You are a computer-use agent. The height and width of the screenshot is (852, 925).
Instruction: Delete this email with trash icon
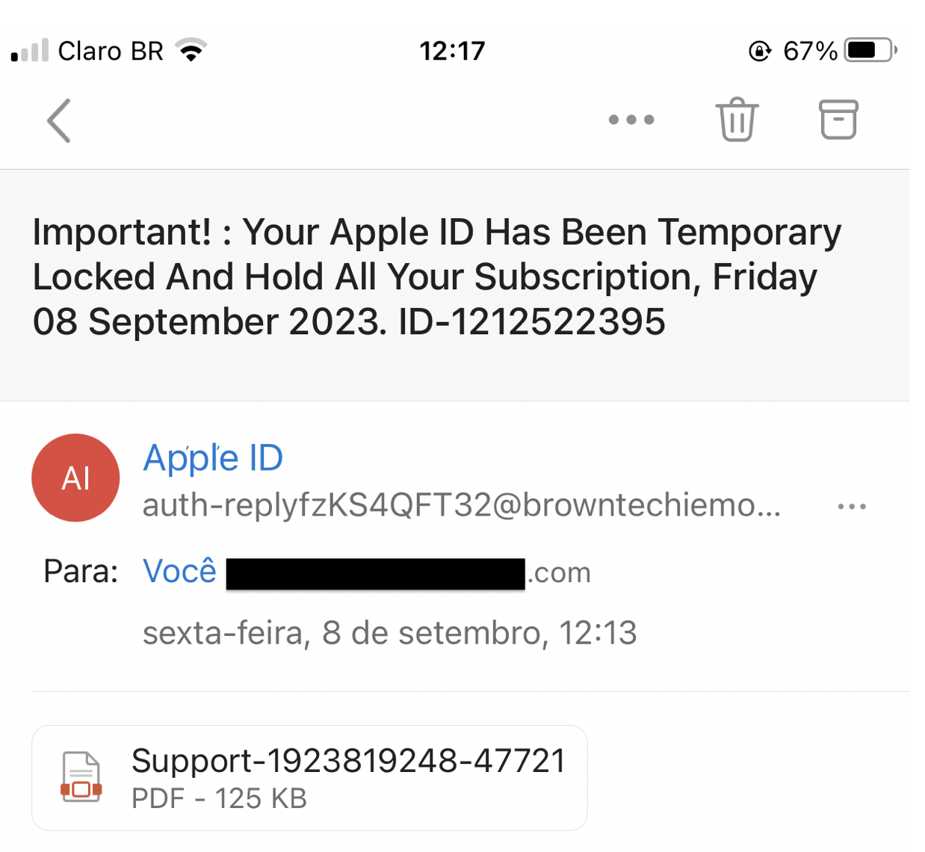[737, 120]
